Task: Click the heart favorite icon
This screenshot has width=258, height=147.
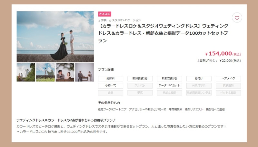Action: click(237, 18)
